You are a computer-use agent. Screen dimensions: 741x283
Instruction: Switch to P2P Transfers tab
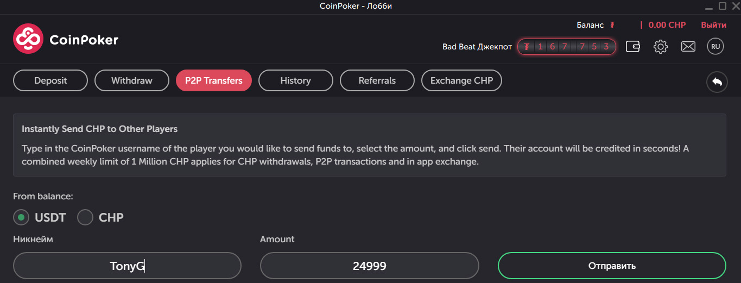(x=214, y=80)
